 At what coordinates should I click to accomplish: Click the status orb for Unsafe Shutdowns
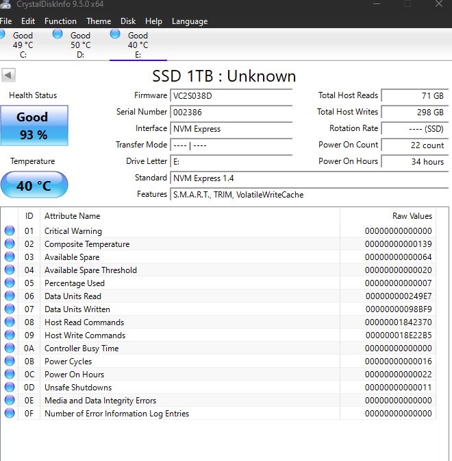tap(10, 387)
